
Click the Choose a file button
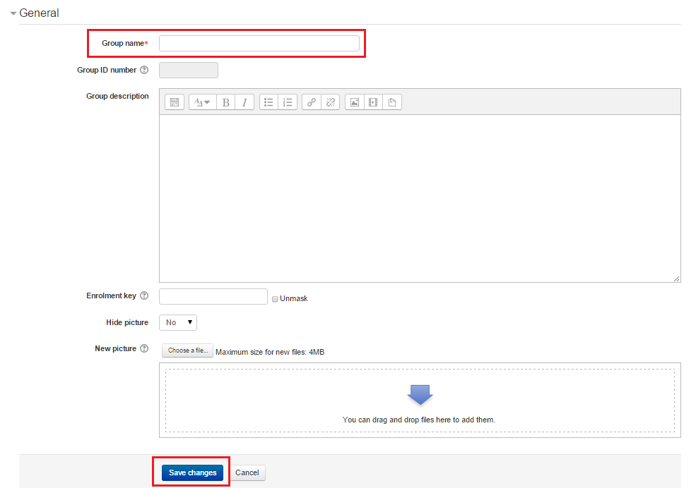(x=188, y=350)
